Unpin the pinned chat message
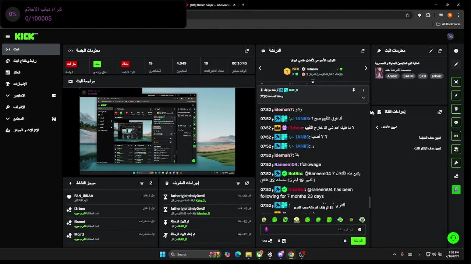Viewport: 471px width, 264px height. point(353,90)
